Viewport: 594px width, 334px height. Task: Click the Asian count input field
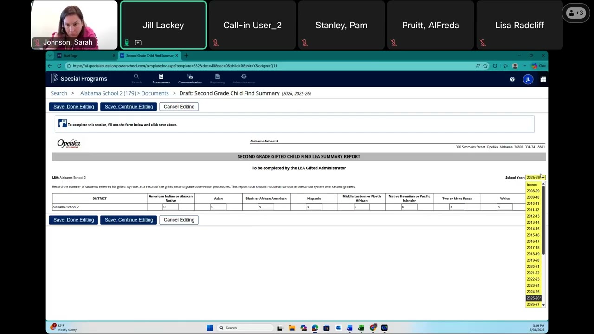coord(218,207)
